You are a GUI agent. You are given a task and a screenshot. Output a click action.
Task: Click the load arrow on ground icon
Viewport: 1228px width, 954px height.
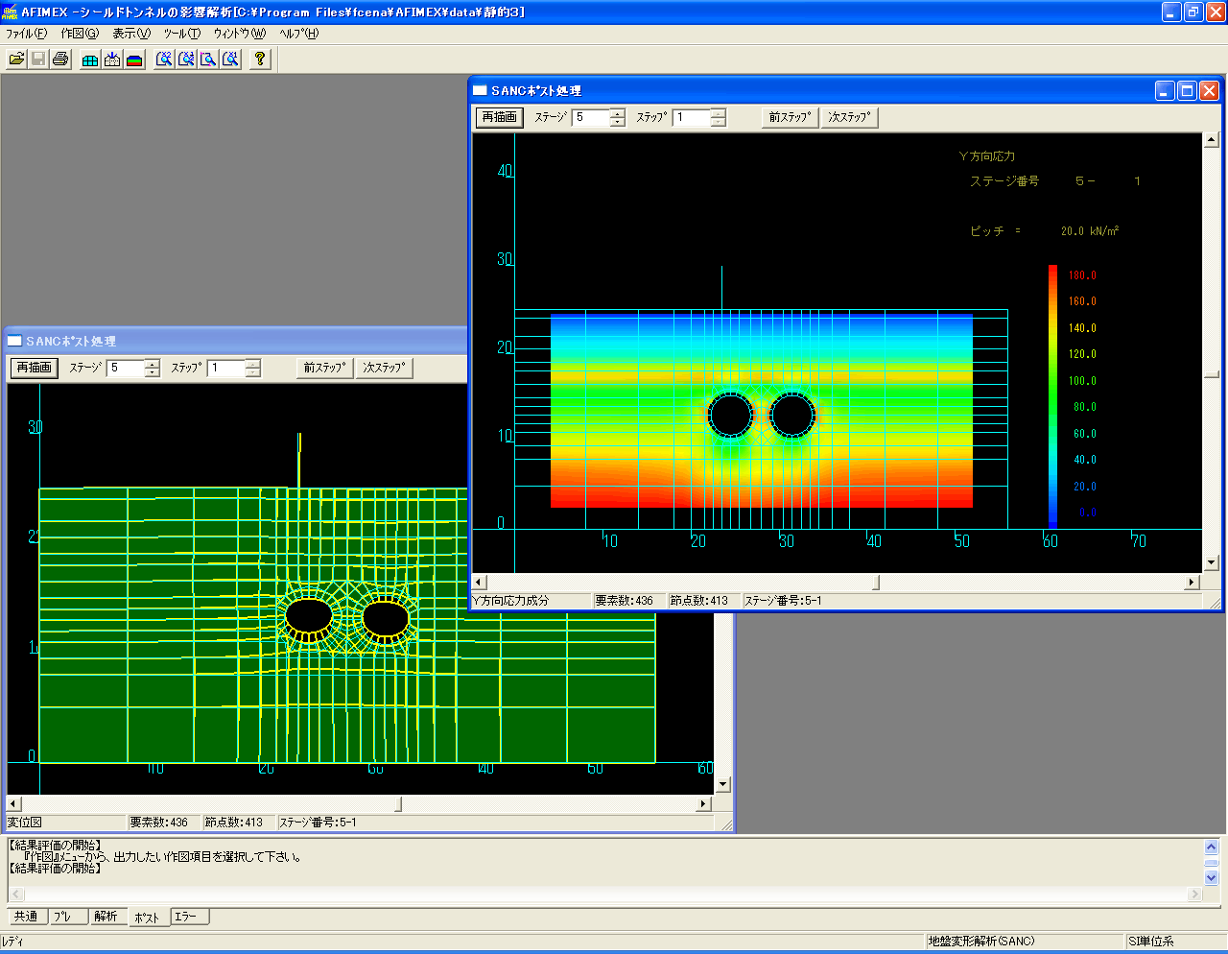point(112,60)
